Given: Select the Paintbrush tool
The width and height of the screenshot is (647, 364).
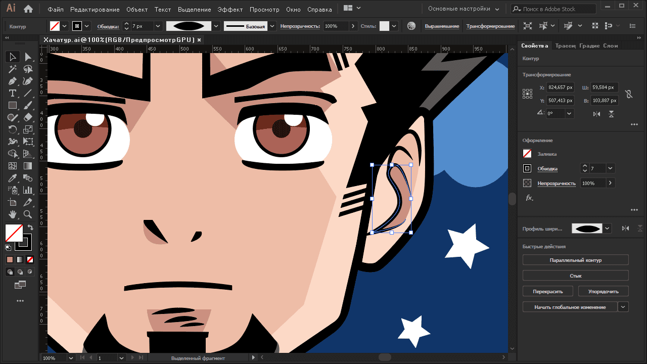Looking at the screenshot, I should click(28, 106).
